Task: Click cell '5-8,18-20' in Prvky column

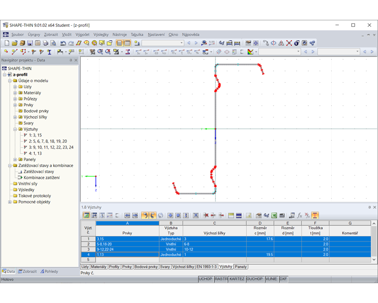Action: 127,244
